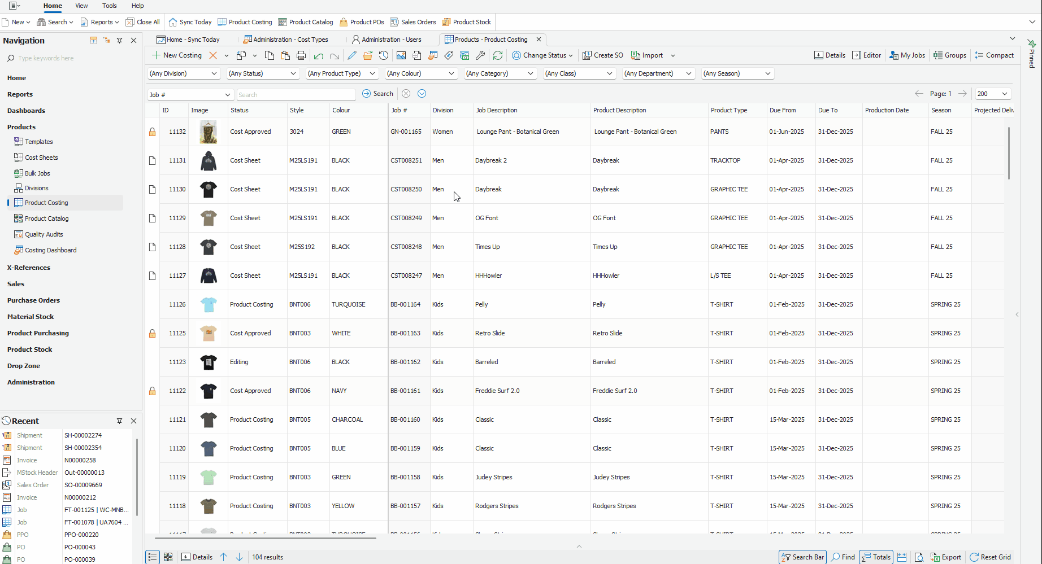The width and height of the screenshot is (1042, 564).
Task: Switch to Administration - Cost Types tab
Action: coord(286,40)
